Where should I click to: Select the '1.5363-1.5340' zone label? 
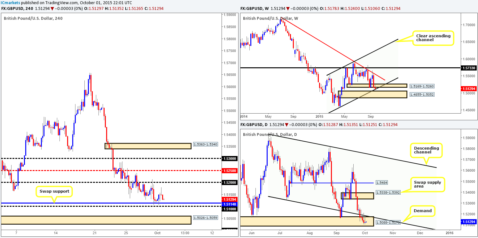click(x=205, y=144)
